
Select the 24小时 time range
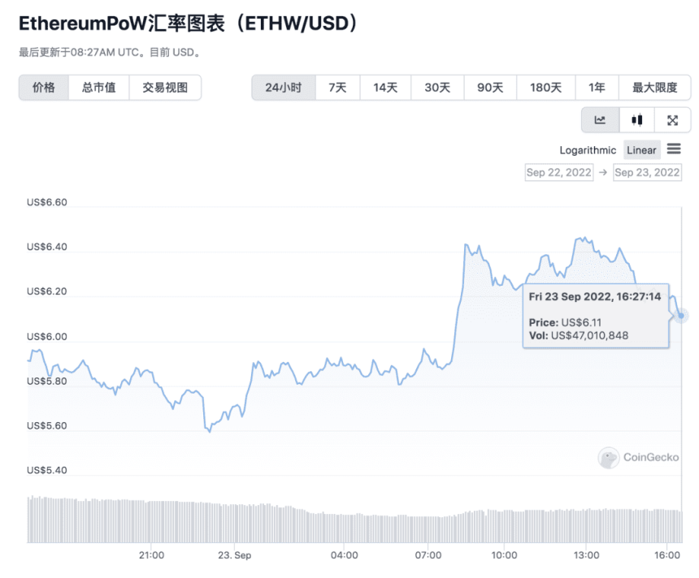(x=283, y=88)
